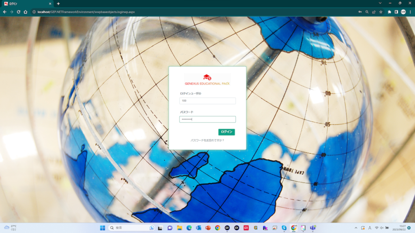This screenshot has width=415, height=233.
Task: Open saved passwords key icon
Action: click(360, 12)
